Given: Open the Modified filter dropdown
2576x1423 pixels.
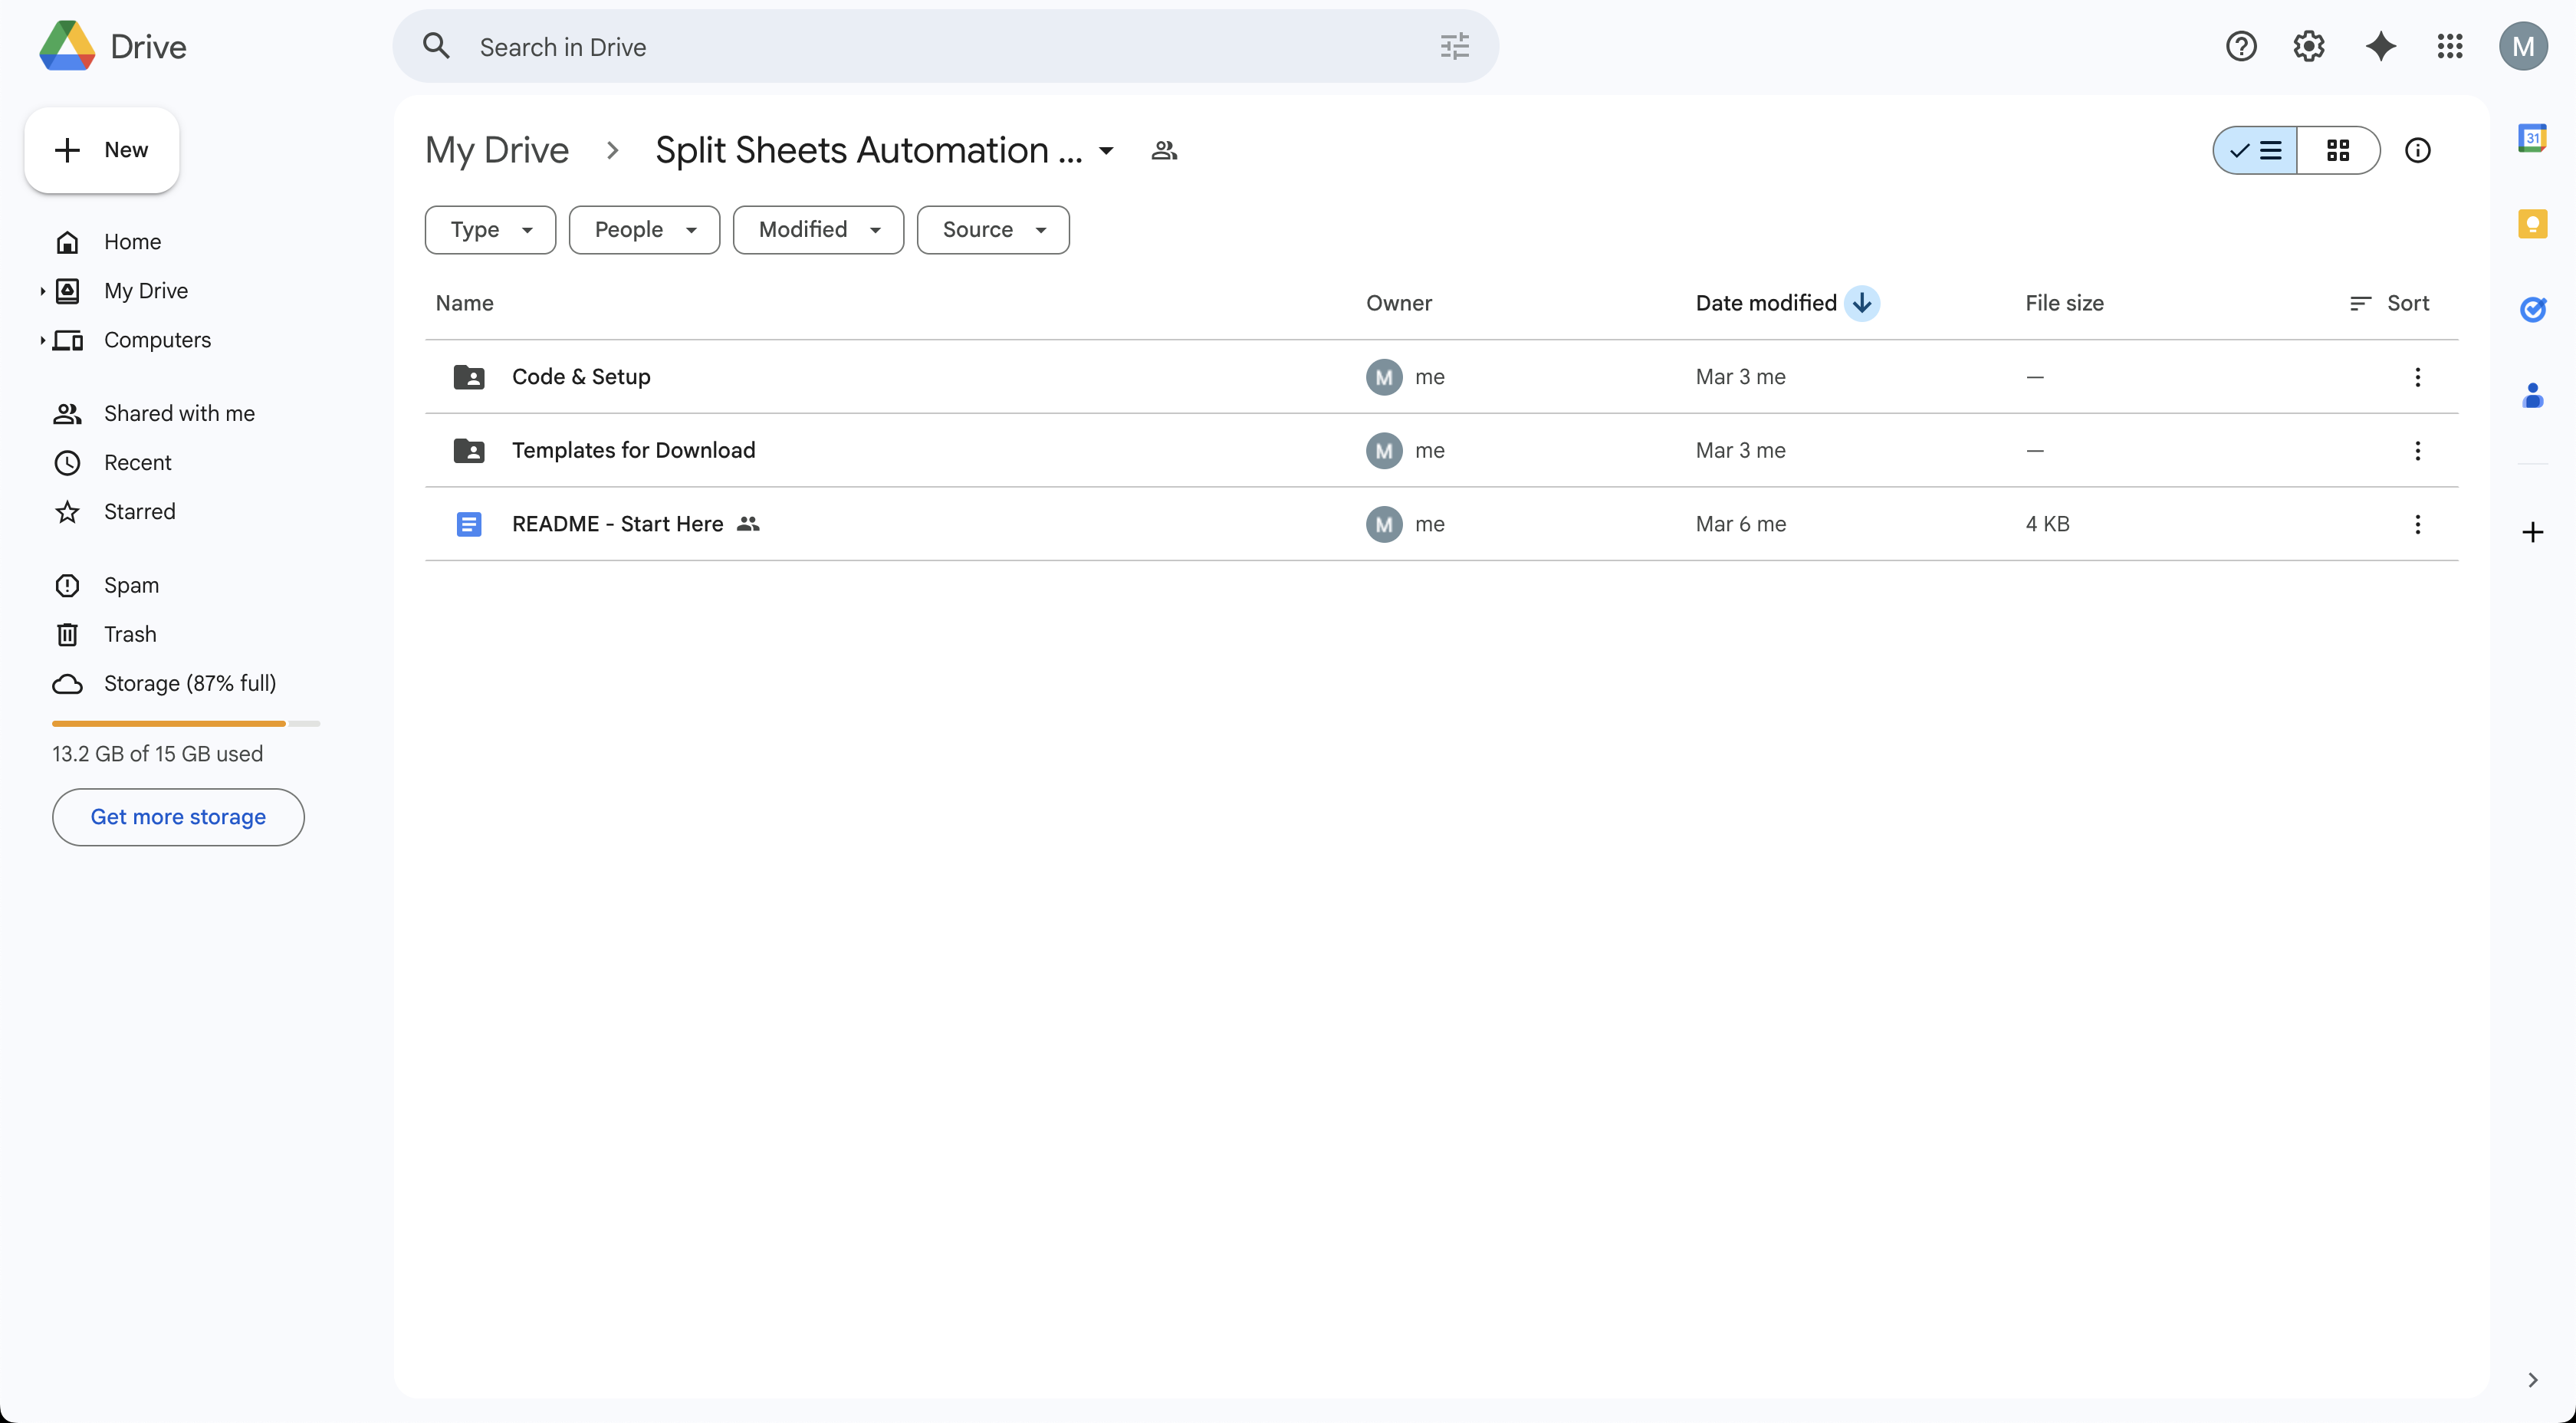Looking at the screenshot, I should [818, 230].
